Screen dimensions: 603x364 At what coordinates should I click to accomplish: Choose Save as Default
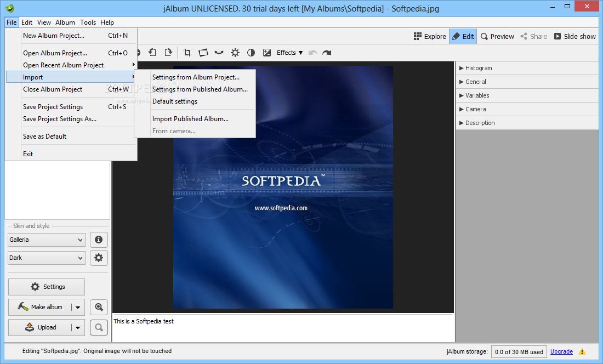[71, 136]
